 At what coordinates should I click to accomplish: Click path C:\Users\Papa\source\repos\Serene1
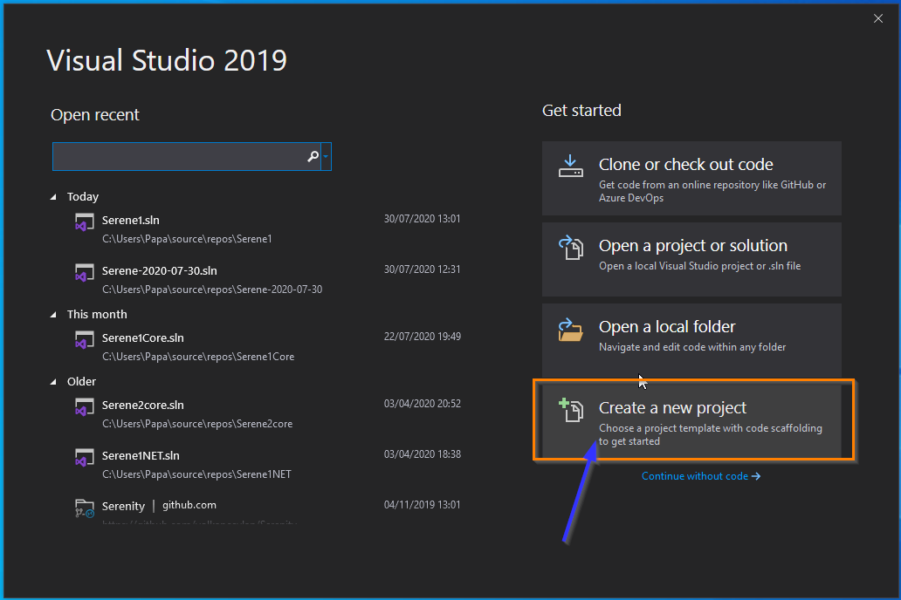click(187, 239)
